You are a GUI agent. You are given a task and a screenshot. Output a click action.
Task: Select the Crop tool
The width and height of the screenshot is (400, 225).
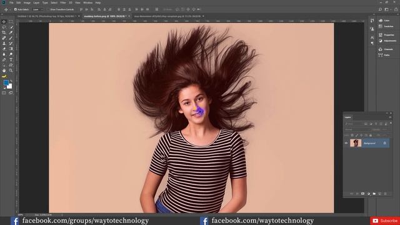click(4, 32)
